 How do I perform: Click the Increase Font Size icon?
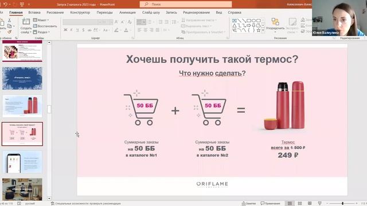coord(116,22)
